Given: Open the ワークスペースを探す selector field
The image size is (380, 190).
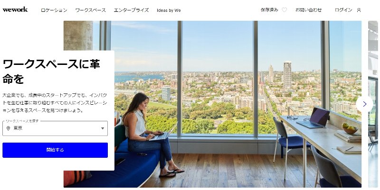Looking at the screenshot, I should click(55, 128).
